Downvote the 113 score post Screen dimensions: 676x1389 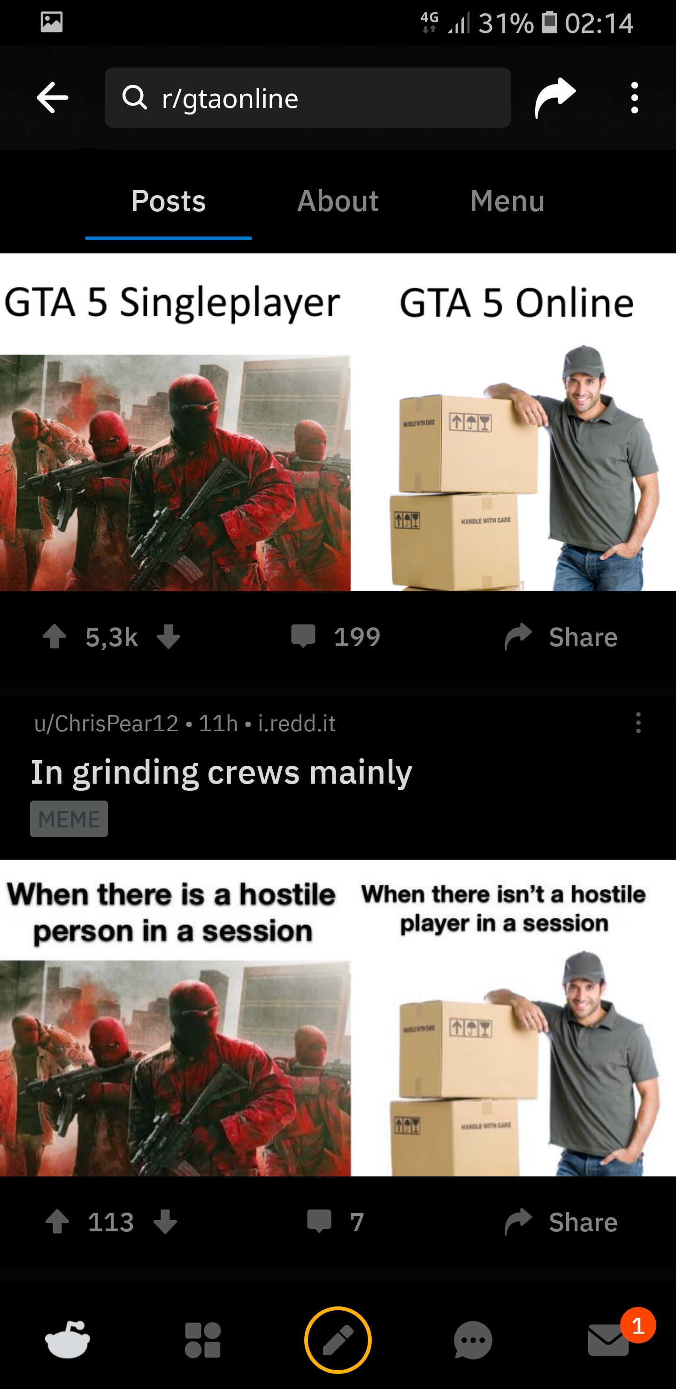click(x=165, y=1222)
